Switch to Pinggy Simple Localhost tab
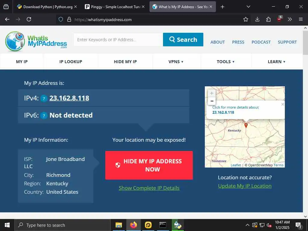This screenshot has width=308, height=231. click(x=115, y=7)
